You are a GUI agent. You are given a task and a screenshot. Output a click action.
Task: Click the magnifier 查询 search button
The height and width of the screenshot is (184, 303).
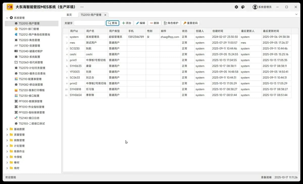(113, 23)
